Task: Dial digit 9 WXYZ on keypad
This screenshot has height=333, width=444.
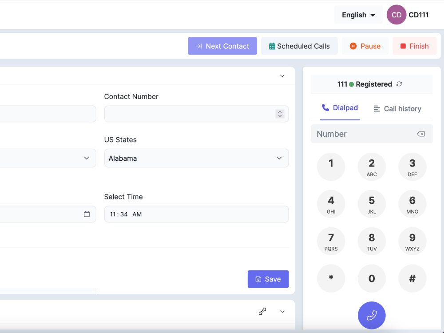Action: [412, 241]
